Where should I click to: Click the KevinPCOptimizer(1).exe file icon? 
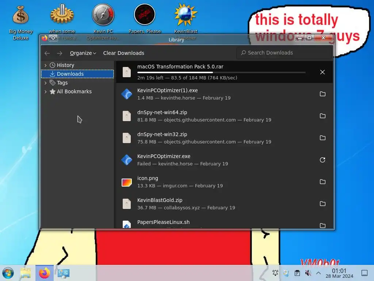tap(127, 94)
